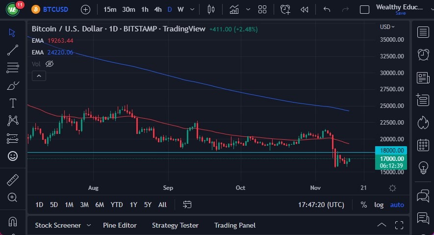The height and width of the screenshot is (235, 434).
Task: Select the 18000.00 horizontal line price label
Action: 391,150
